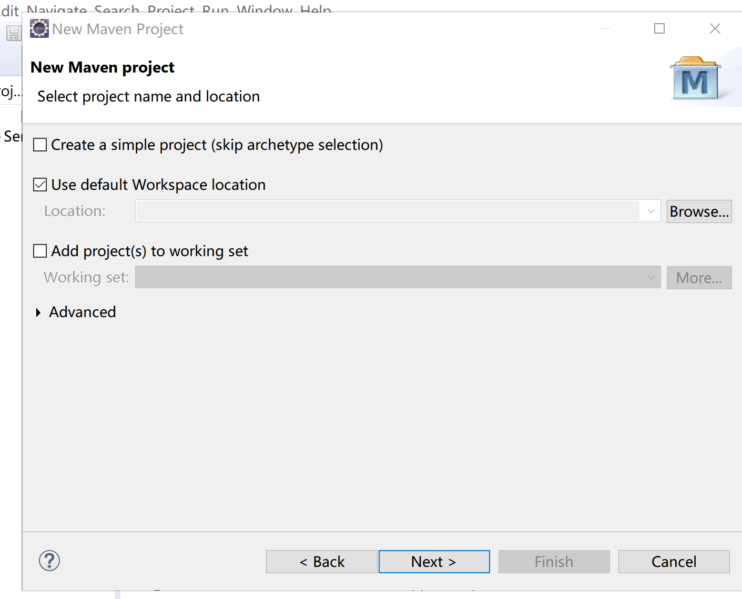This screenshot has height=599, width=742.
Task: Expand the Advanced section
Action: pos(38,312)
